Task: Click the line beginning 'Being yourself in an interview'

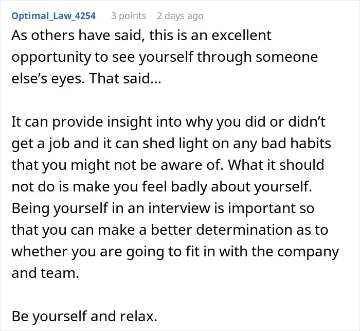Action: click(163, 208)
